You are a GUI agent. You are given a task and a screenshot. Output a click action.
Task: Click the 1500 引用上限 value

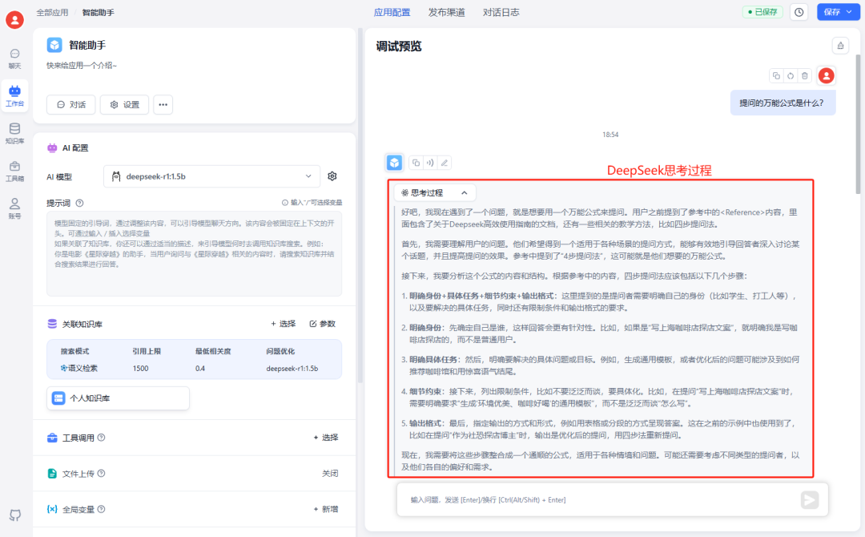[x=140, y=368]
